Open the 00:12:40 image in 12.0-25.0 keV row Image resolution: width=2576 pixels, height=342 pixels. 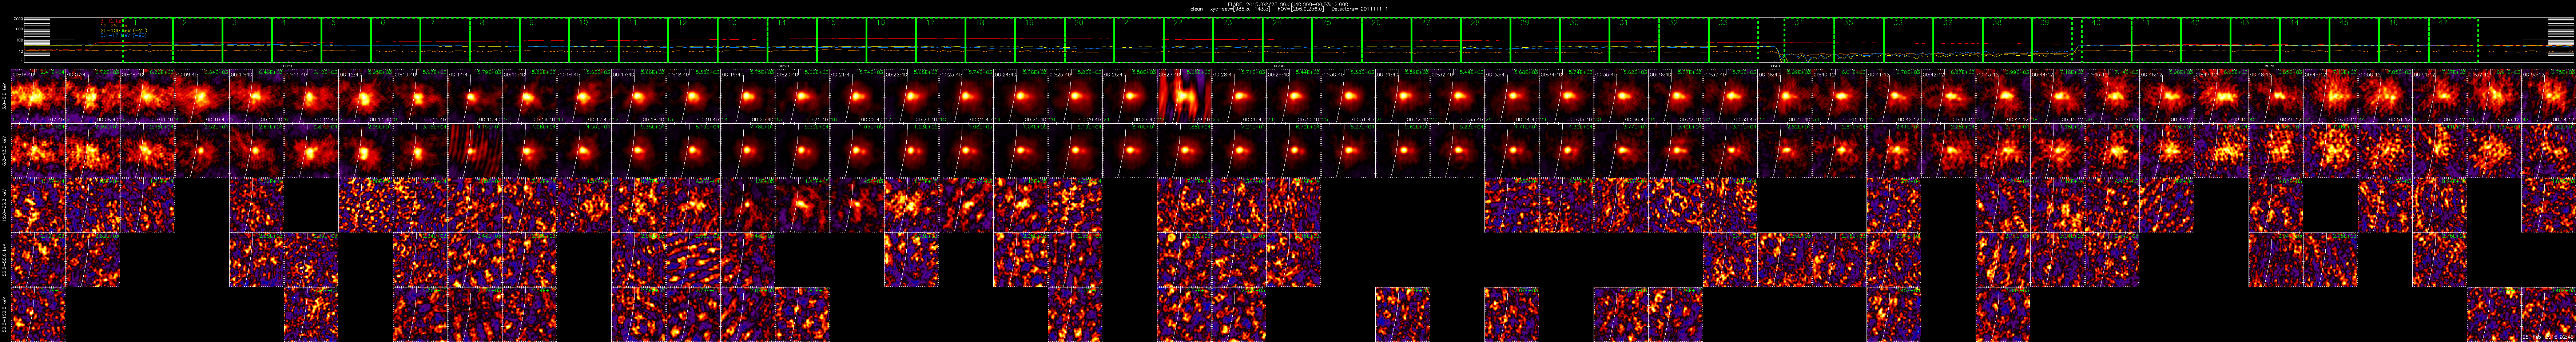tap(366, 205)
